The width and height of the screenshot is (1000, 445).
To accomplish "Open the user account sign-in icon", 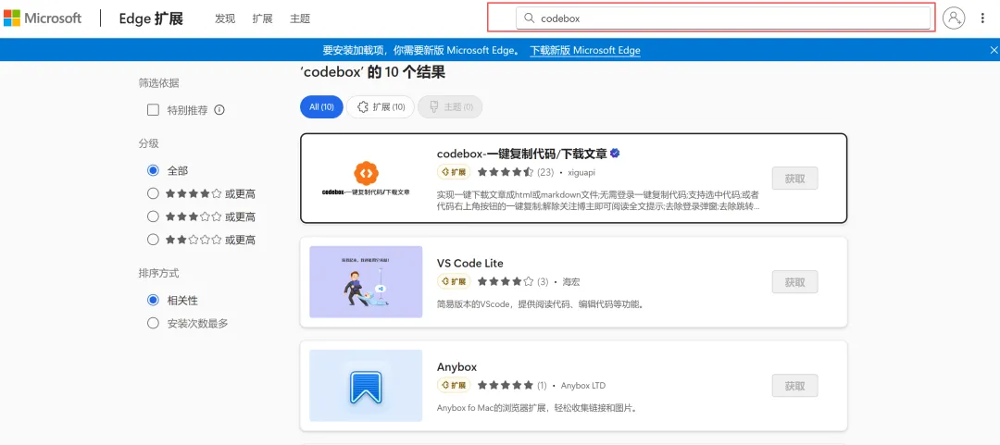I will [954, 18].
